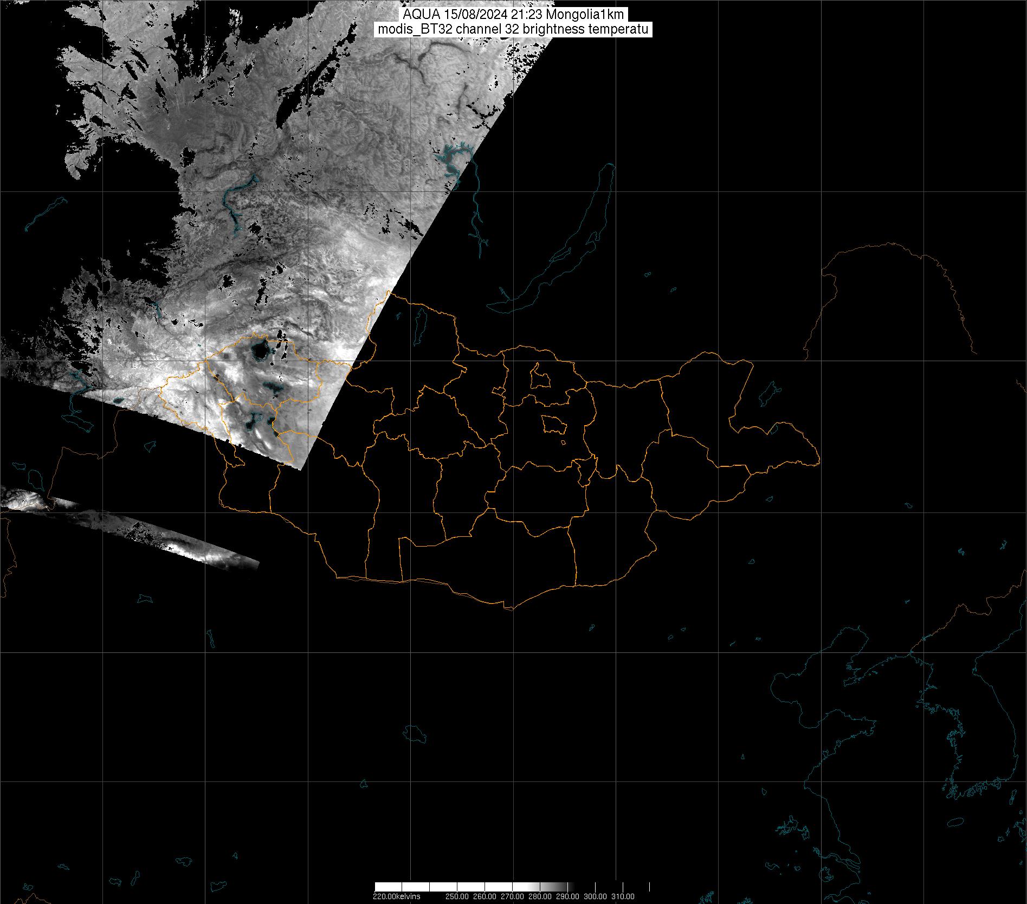Viewport: 1027px width, 904px height.
Task: Pick the 290.00 colorbar tick label
Action: click(567, 896)
